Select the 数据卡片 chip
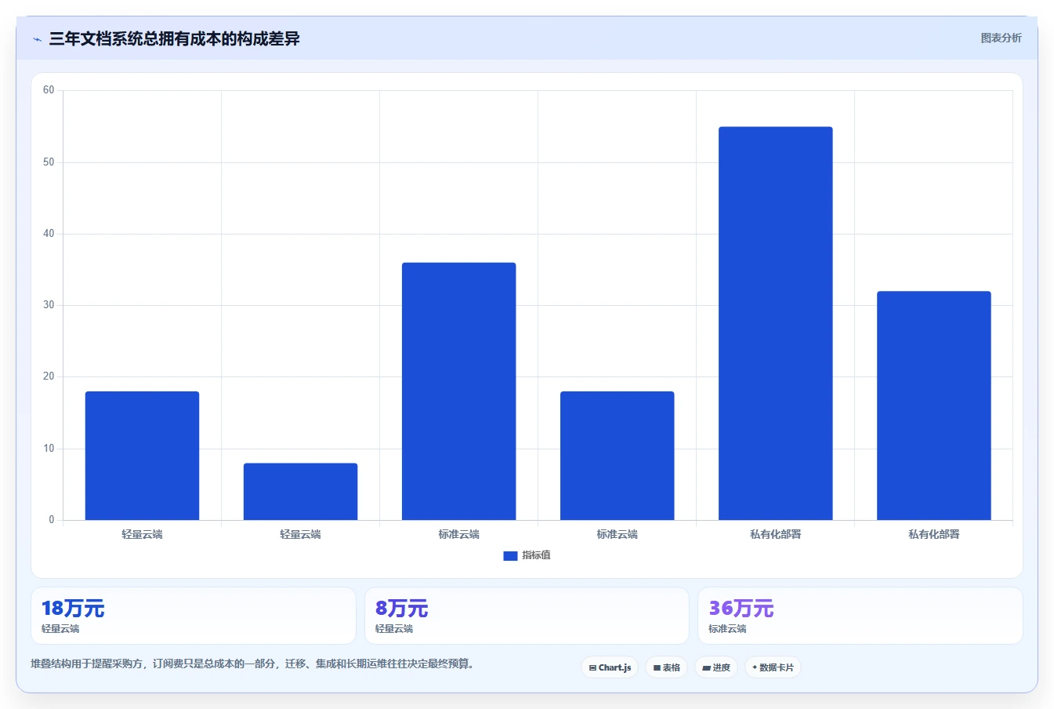This screenshot has width=1054, height=709. click(773, 667)
